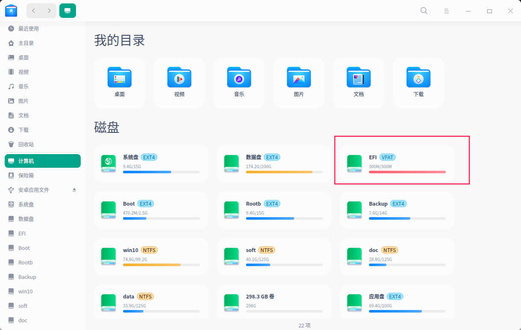This screenshot has width=521, height=330.
Task: Select 下载 in the sidebar
Action: (43, 130)
